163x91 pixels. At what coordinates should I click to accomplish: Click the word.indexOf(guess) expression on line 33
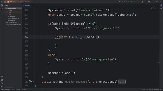(69, 24)
